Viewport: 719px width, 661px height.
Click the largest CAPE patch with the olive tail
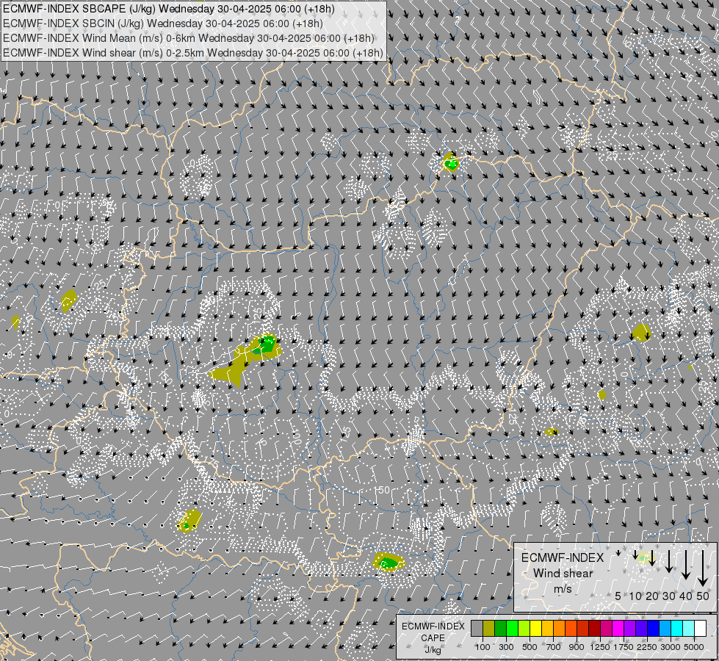[246, 360]
